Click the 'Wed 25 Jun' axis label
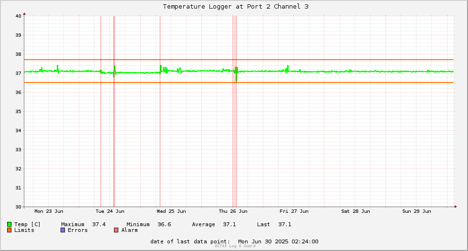 pyautogui.click(x=171, y=211)
